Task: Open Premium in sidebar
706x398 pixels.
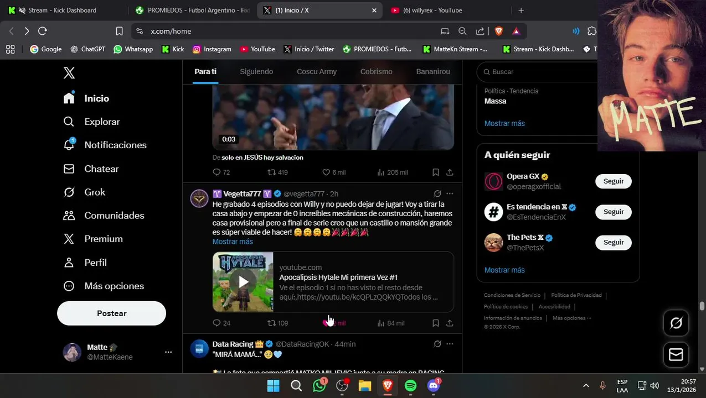Action: 93,239
